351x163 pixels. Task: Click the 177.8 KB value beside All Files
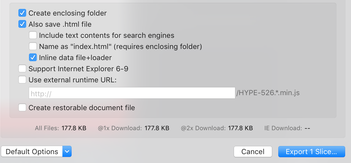coord(74,128)
